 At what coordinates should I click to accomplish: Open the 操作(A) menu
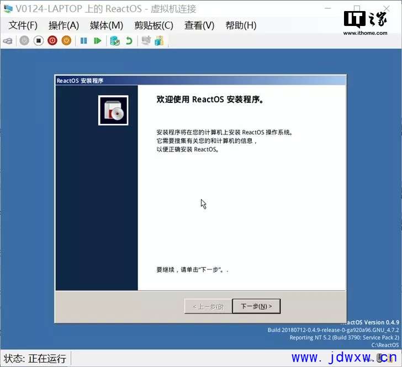tap(64, 25)
